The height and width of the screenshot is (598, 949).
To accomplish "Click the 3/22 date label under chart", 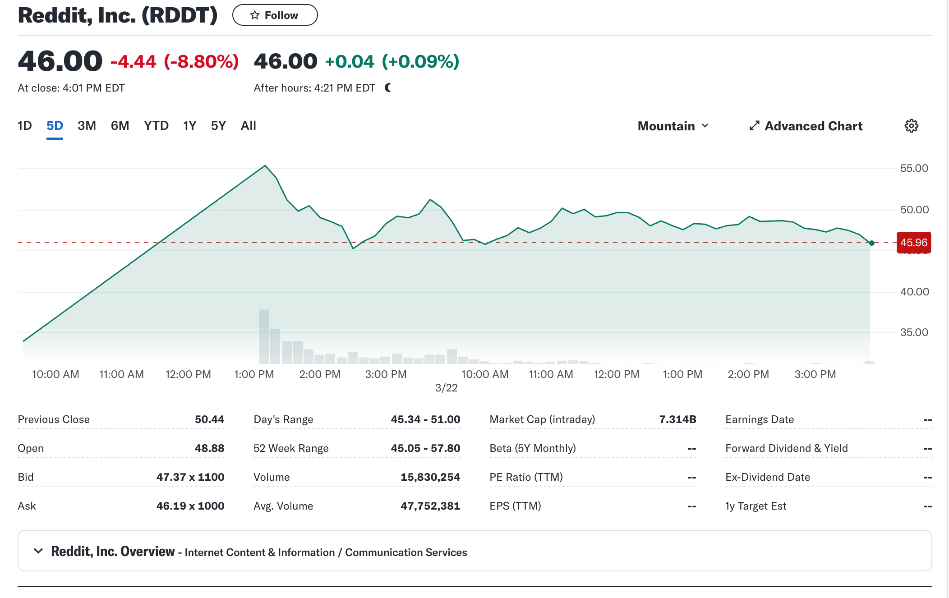I will coord(446,388).
